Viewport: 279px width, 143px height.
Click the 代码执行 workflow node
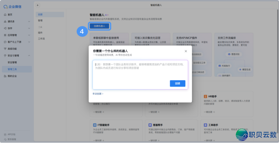click(224, 66)
